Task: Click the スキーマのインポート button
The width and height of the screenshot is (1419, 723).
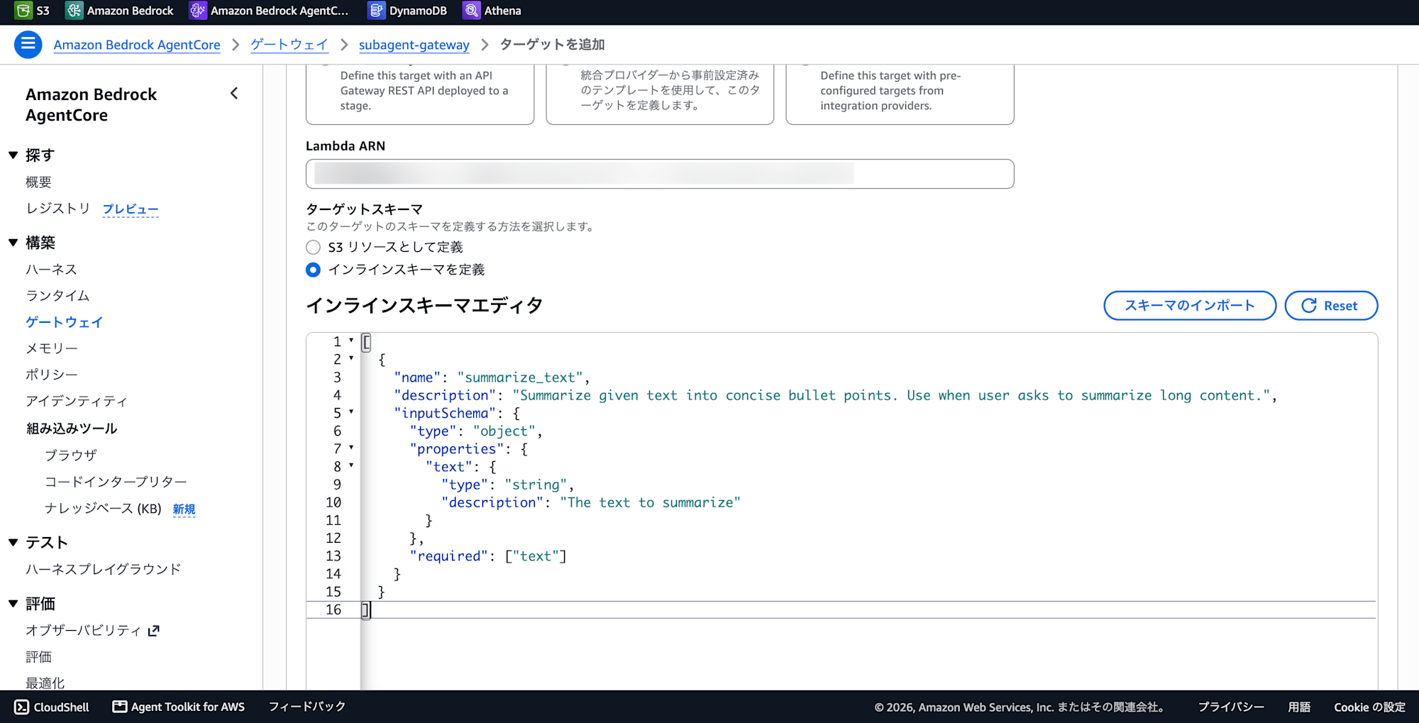Action: 1190,306
